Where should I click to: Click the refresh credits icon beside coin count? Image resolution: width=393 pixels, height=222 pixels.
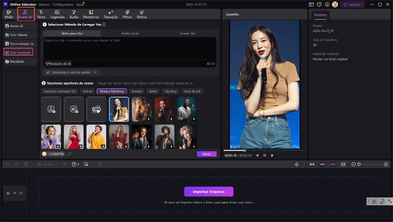[69, 154]
